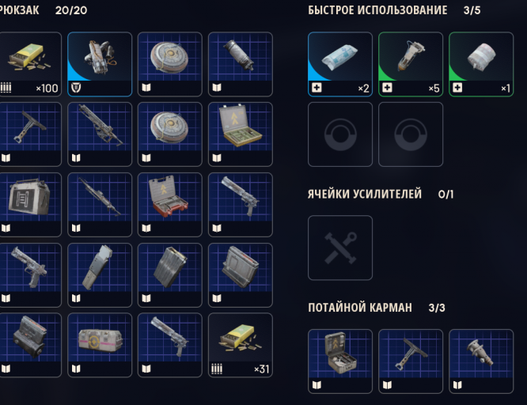Image resolution: width=527 pixels, height=405 pixels.
Task: Select the open green case with yellow arrows
Action: click(241, 134)
